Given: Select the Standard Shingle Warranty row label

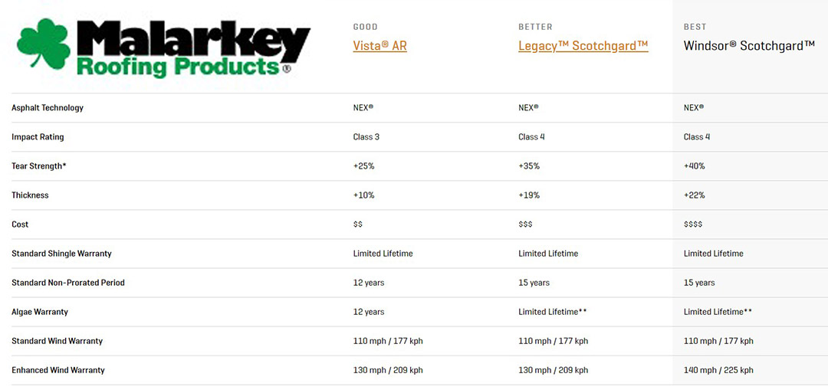Looking at the screenshot, I should coord(61,254).
